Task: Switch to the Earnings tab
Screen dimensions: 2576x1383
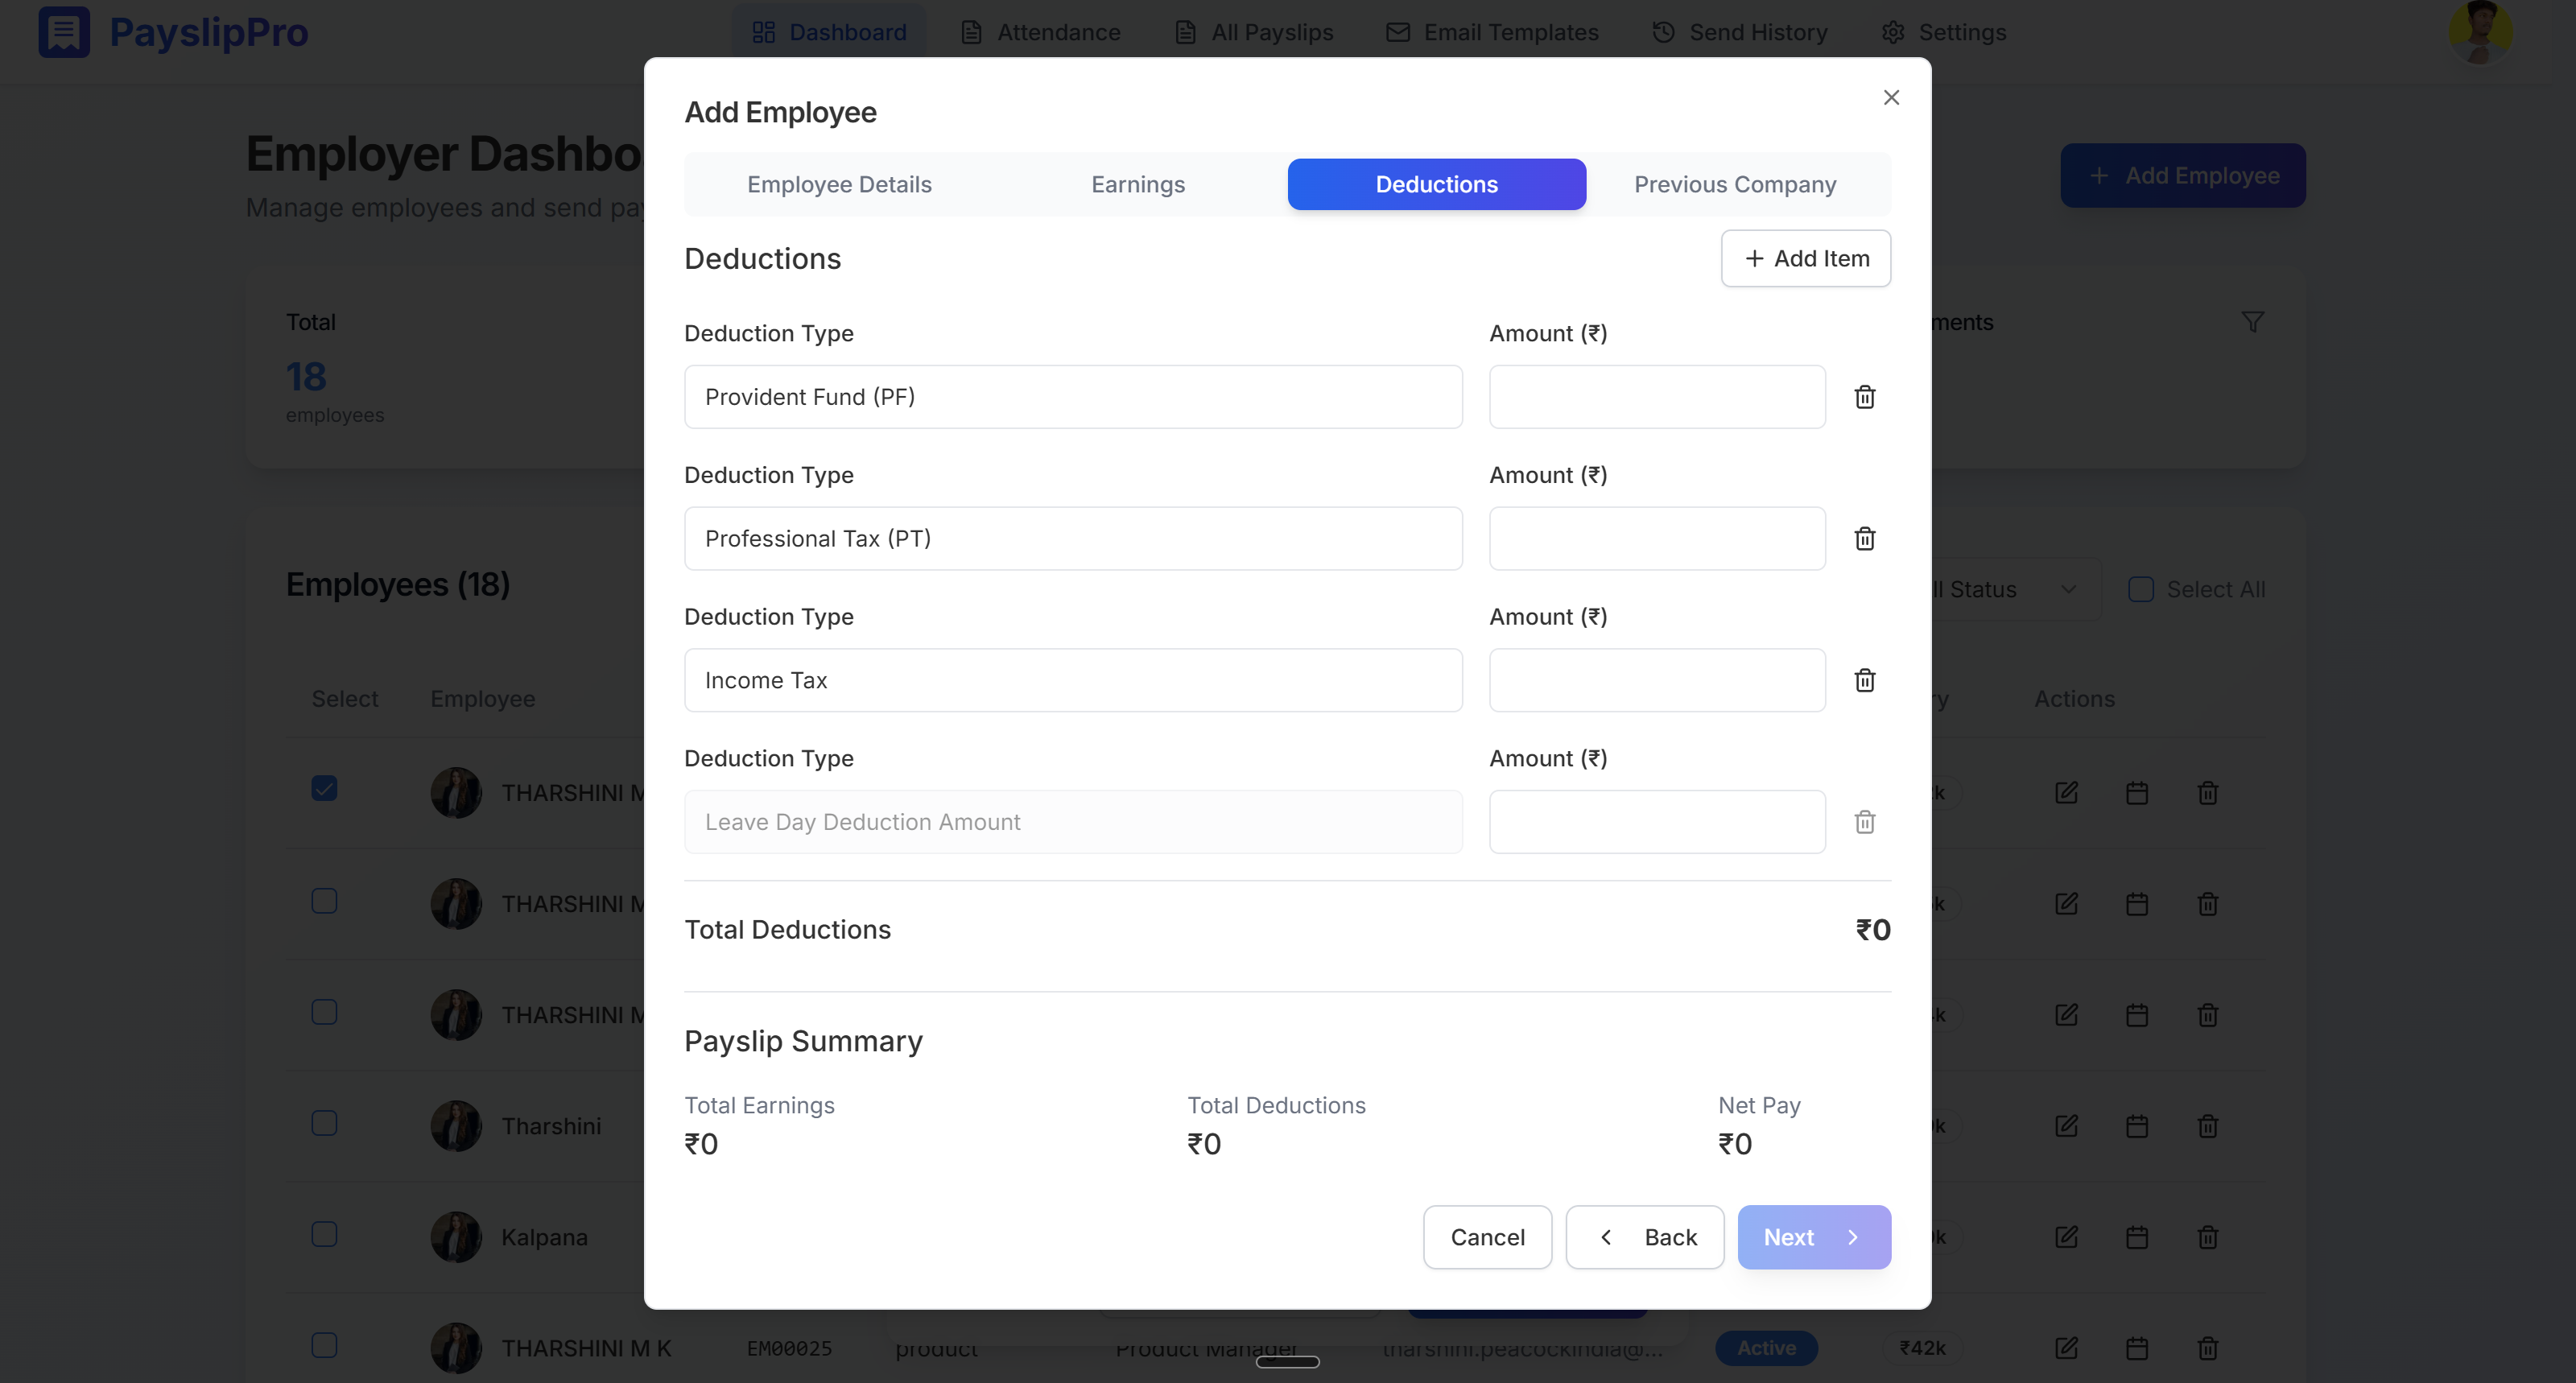Action: pyautogui.click(x=1137, y=184)
